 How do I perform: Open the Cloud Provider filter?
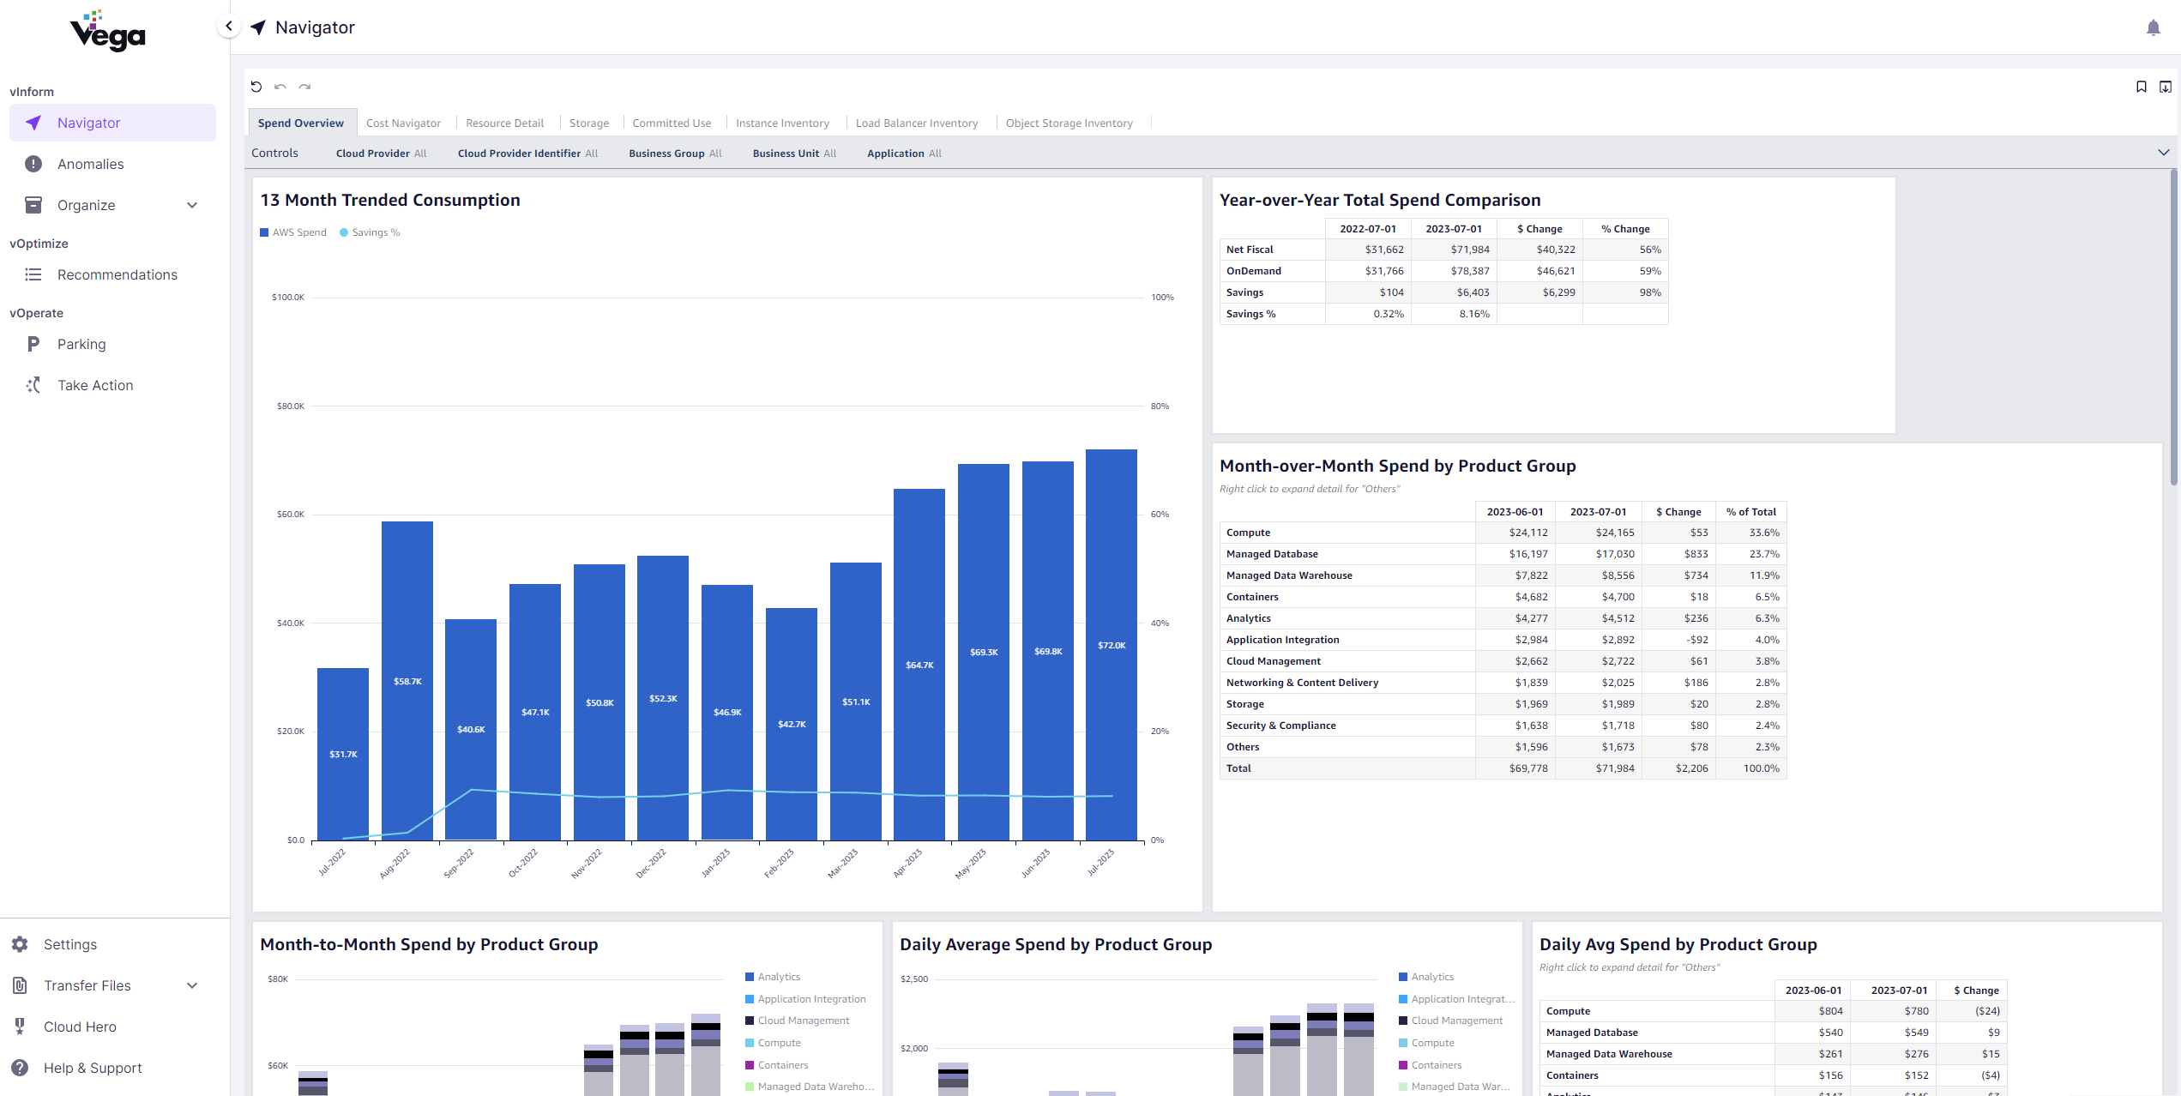[381, 154]
